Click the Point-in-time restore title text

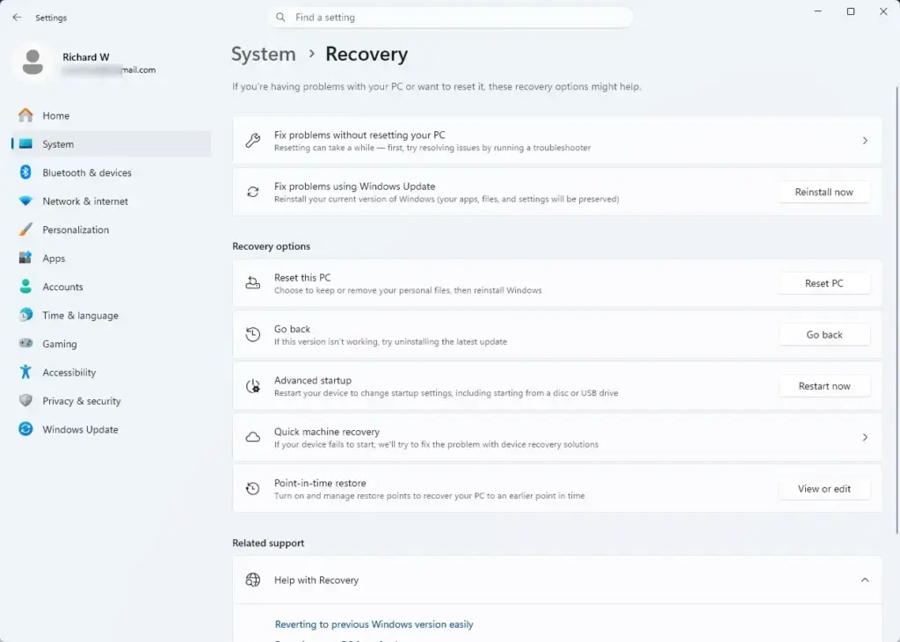(320, 483)
